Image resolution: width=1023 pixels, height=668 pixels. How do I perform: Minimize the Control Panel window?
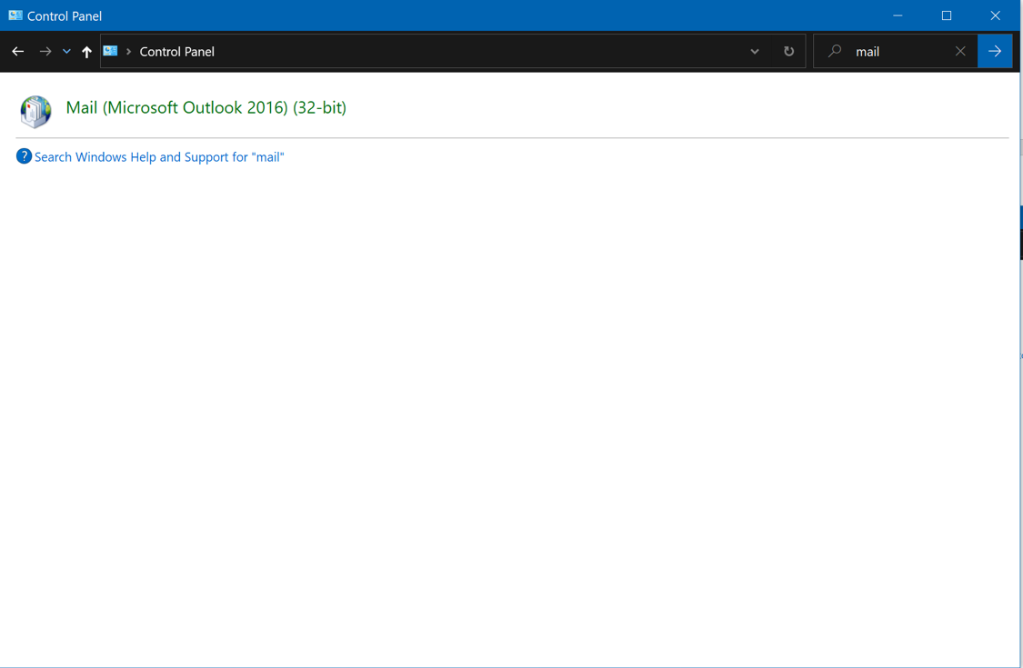coord(898,15)
